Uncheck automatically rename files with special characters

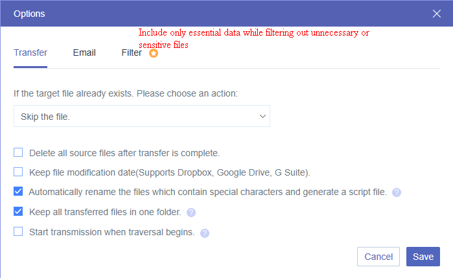pos(18,192)
